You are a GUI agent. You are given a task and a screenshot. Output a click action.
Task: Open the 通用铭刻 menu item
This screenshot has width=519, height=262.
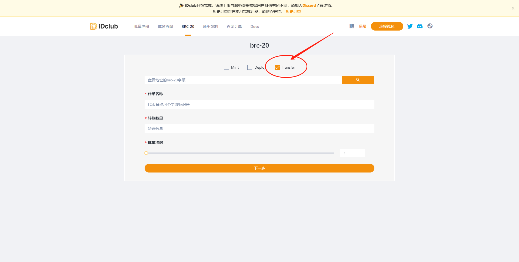point(210,26)
